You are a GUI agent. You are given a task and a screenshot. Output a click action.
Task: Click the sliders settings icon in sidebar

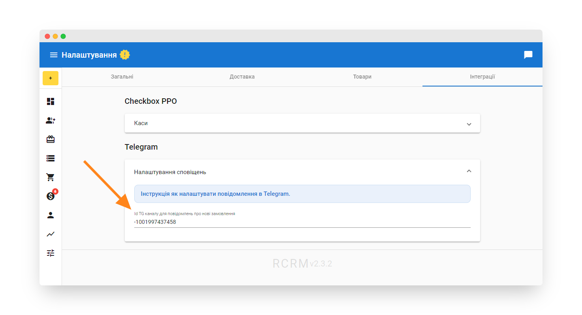pyautogui.click(x=51, y=253)
